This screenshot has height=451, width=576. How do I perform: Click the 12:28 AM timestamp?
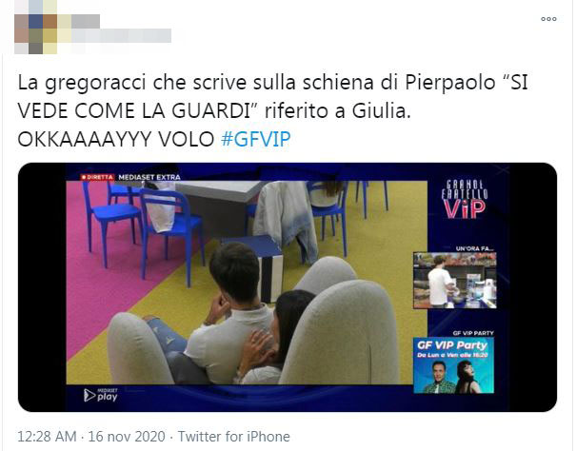pyautogui.click(x=47, y=437)
